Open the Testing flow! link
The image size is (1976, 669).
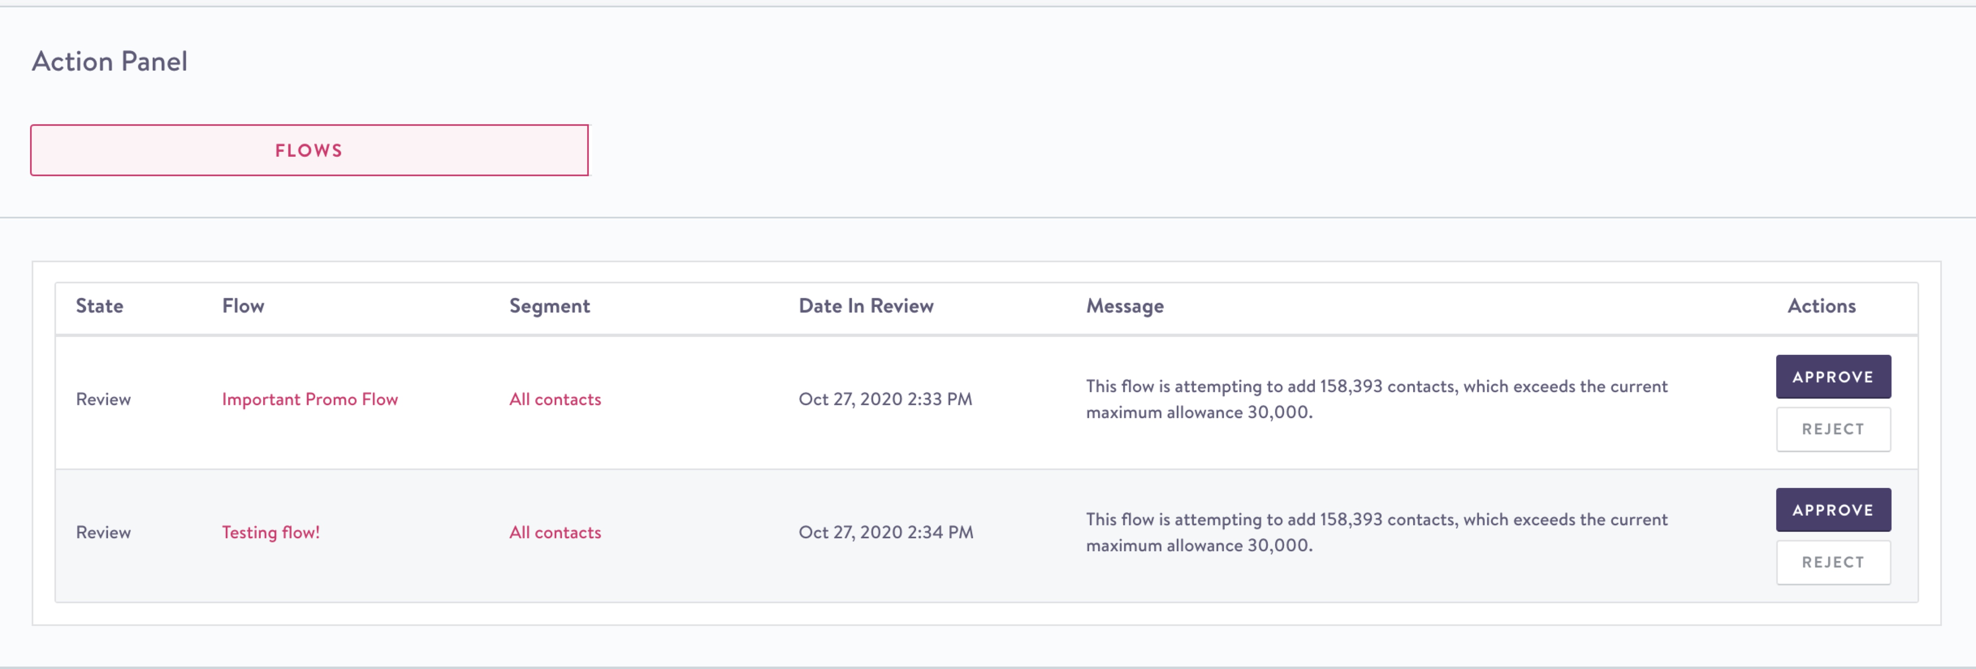tap(271, 533)
